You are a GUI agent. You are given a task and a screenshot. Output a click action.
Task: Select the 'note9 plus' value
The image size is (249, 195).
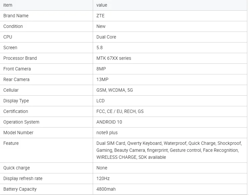tap(107, 133)
